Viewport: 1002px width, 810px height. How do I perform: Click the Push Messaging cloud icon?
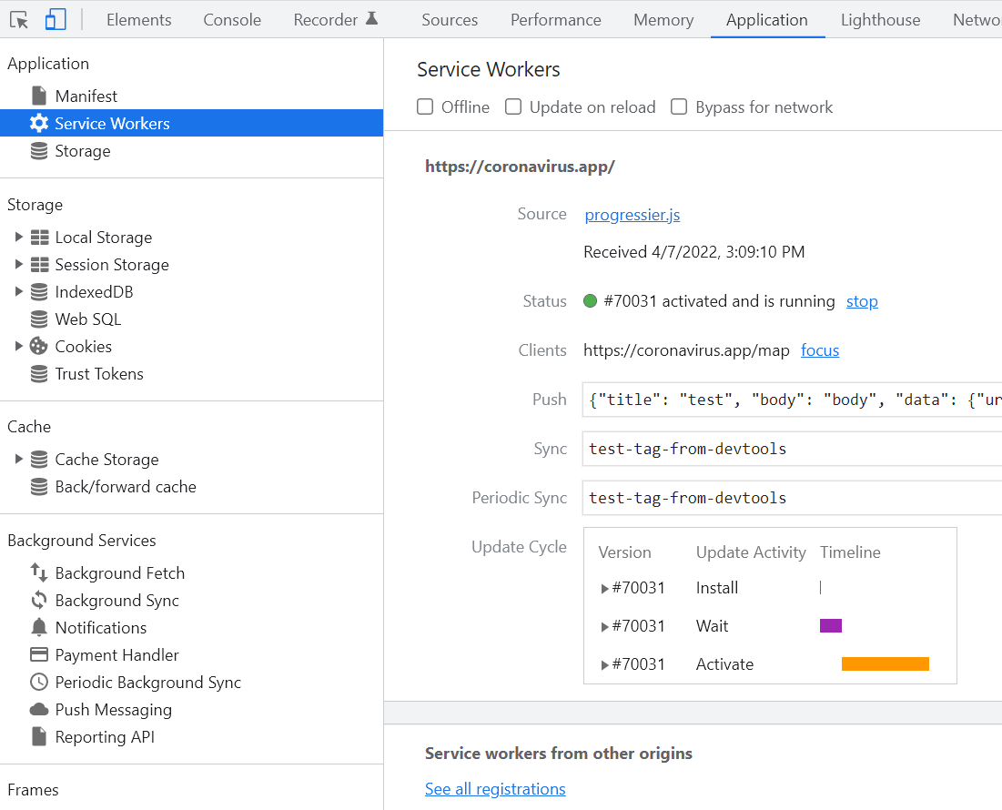[x=39, y=710]
